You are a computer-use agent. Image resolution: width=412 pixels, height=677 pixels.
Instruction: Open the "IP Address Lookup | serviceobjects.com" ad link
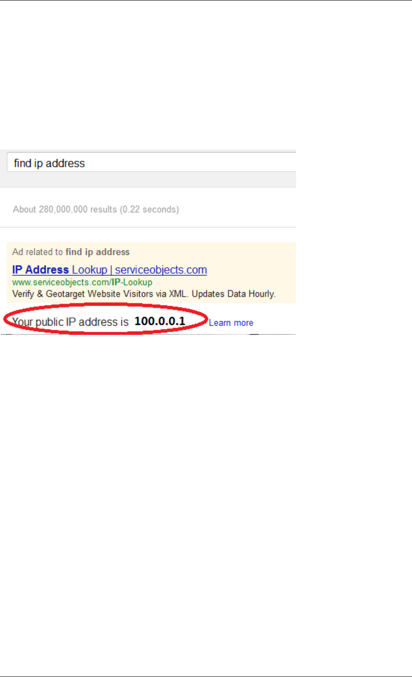(110, 270)
